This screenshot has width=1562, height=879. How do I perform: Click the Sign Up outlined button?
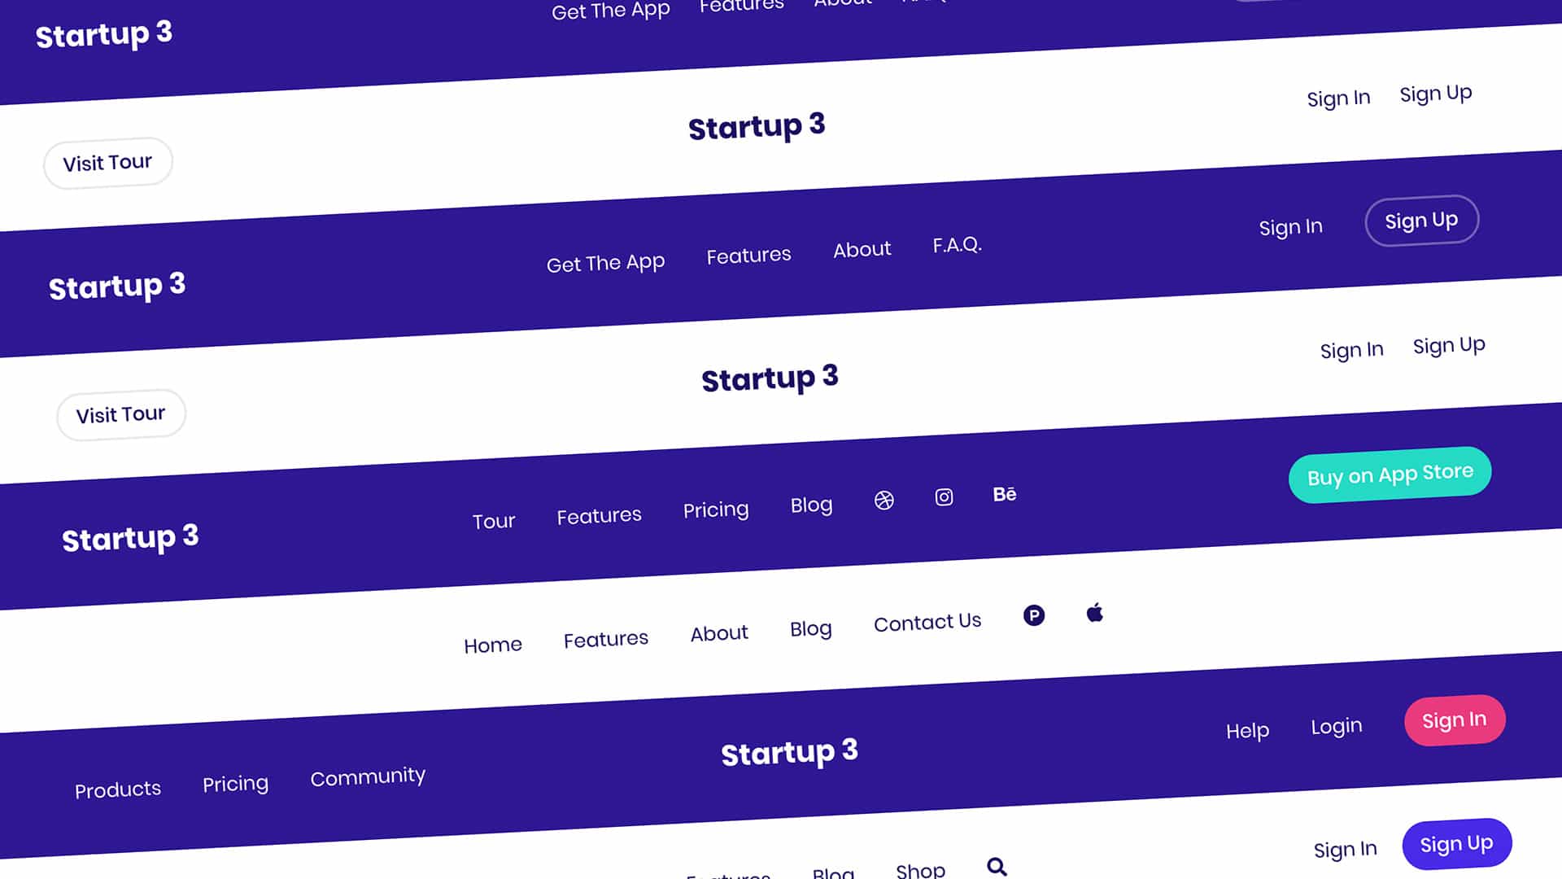coord(1421,220)
